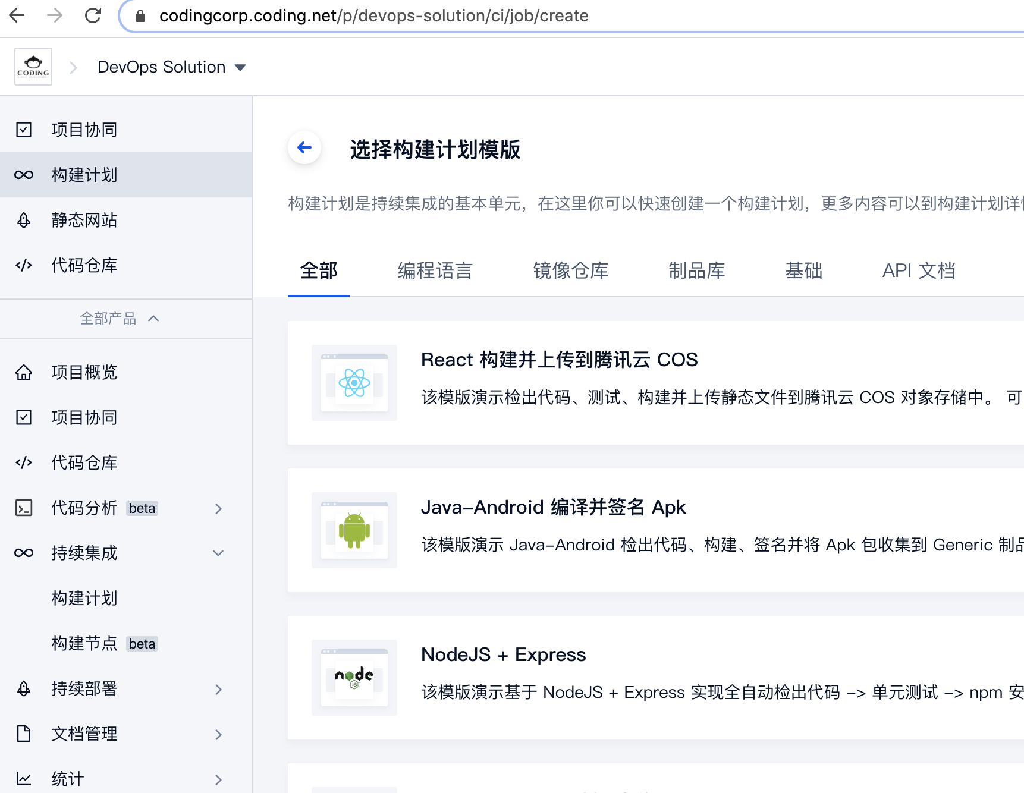Click the NodeJS template description text
Screen dimensions: 1024x793
(x=723, y=692)
